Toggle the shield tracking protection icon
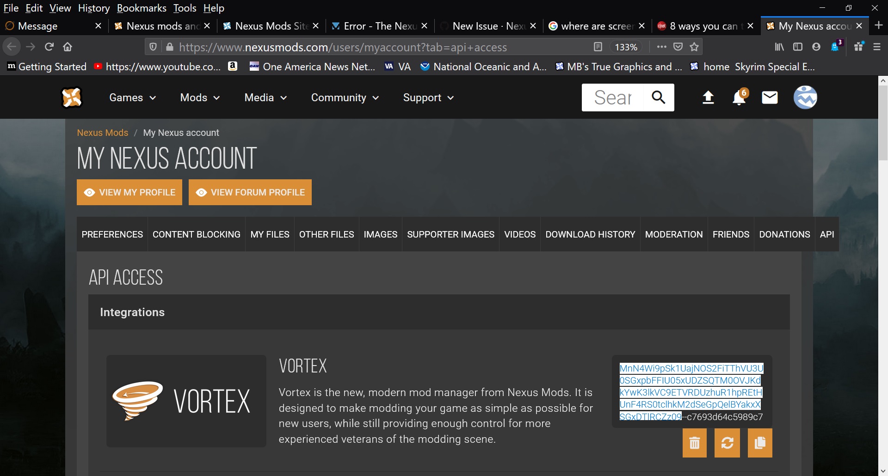 click(154, 47)
